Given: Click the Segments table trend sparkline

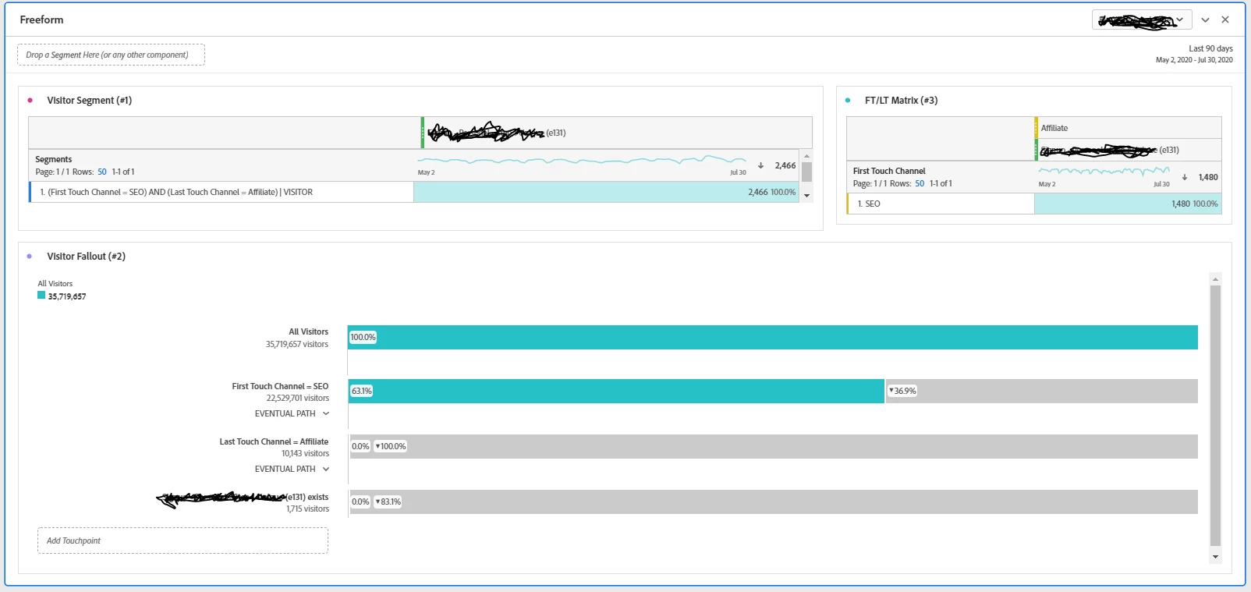Looking at the screenshot, I should 582,161.
